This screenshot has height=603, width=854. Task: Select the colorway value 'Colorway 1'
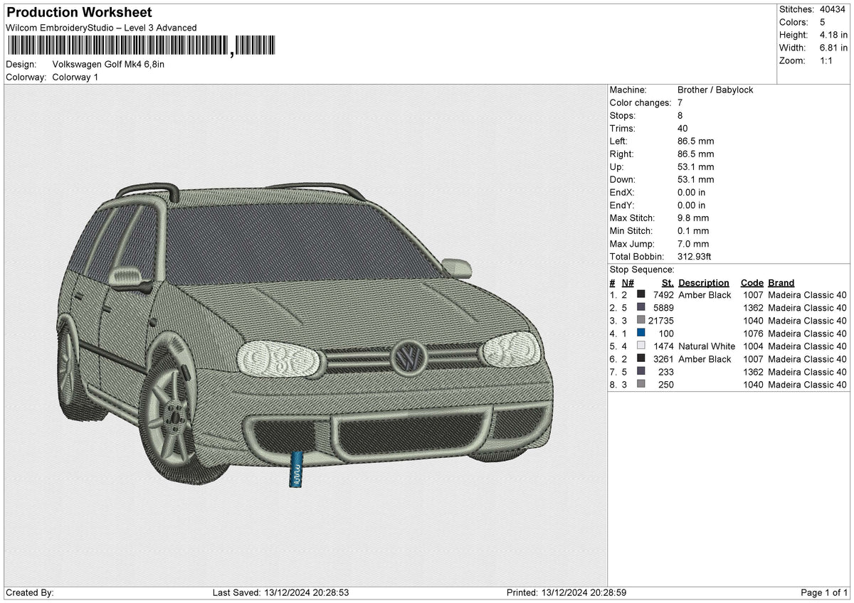tap(75, 77)
